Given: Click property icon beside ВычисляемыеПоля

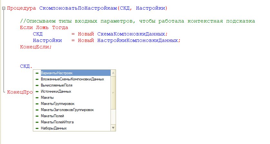Looking at the screenshot, I should point(37,85).
